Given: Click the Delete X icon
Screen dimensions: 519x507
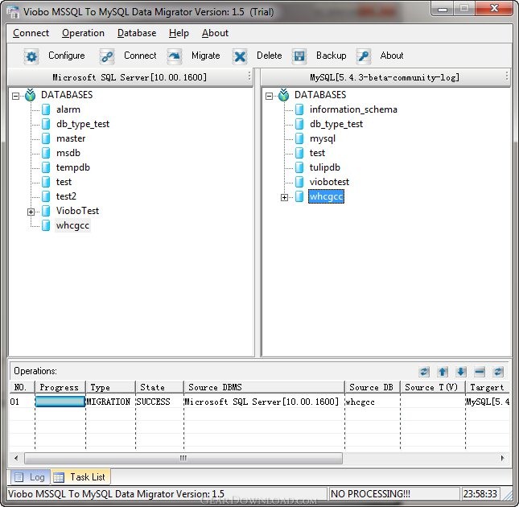Looking at the screenshot, I should pyautogui.click(x=240, y=56).
